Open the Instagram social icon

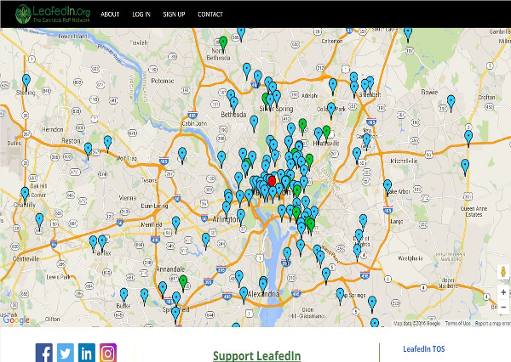tap(108, 353)
